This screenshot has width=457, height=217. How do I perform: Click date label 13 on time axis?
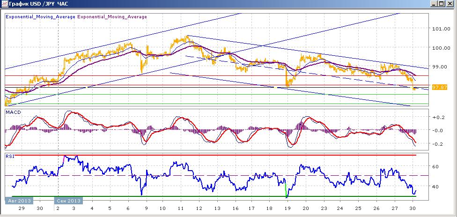(x=217, y=209)
